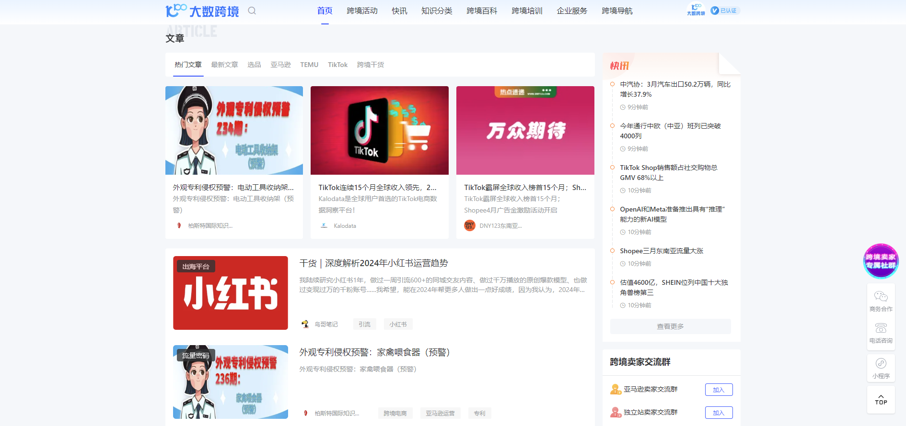Click the 独立站卖家交流群 group icon

click(616, 412)
